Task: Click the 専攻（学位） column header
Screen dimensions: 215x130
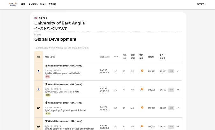Action: click(50, 57)
